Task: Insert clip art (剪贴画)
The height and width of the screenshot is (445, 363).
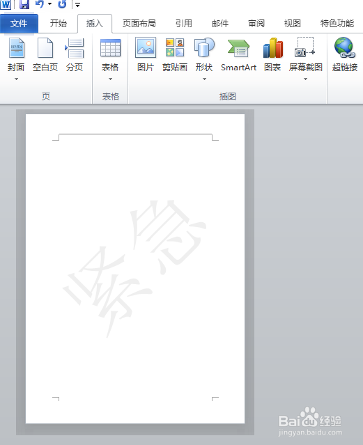Action: click(x=175, y=54)
